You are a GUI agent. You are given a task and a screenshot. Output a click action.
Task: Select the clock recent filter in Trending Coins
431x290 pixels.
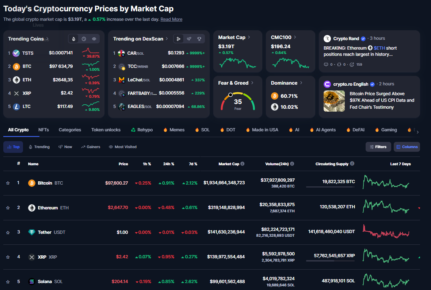[84, 39]
